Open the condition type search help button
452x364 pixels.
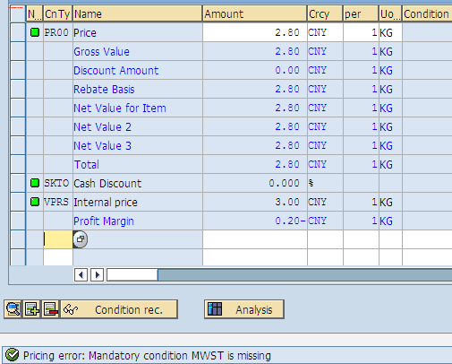coord(81,239)
